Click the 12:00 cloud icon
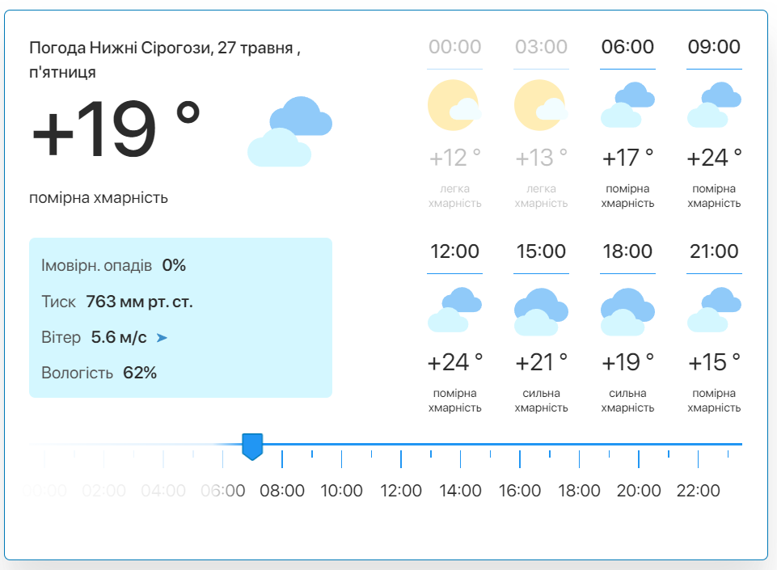The height and width of the screenshot is (570, 777). (x=454, y=310)
